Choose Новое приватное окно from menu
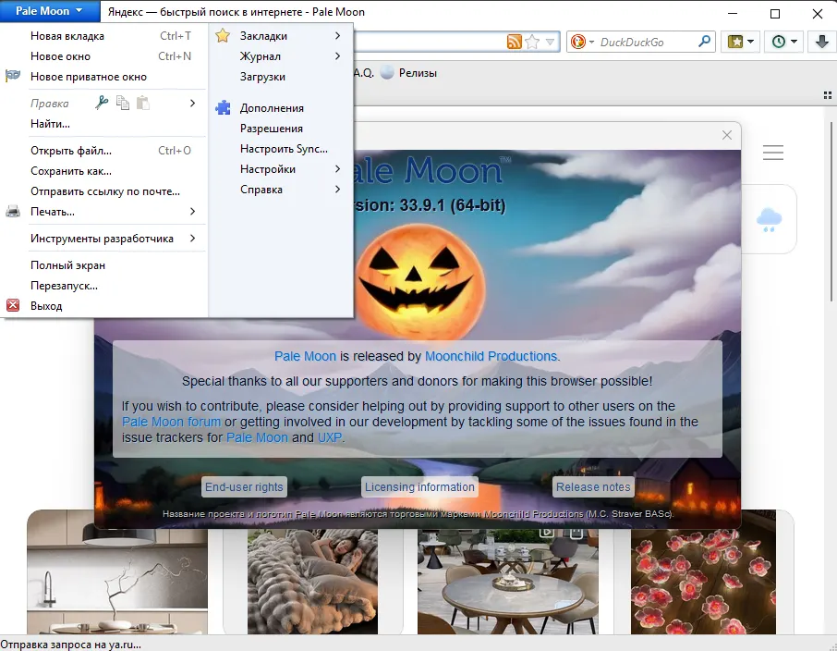 pos(88,77)
